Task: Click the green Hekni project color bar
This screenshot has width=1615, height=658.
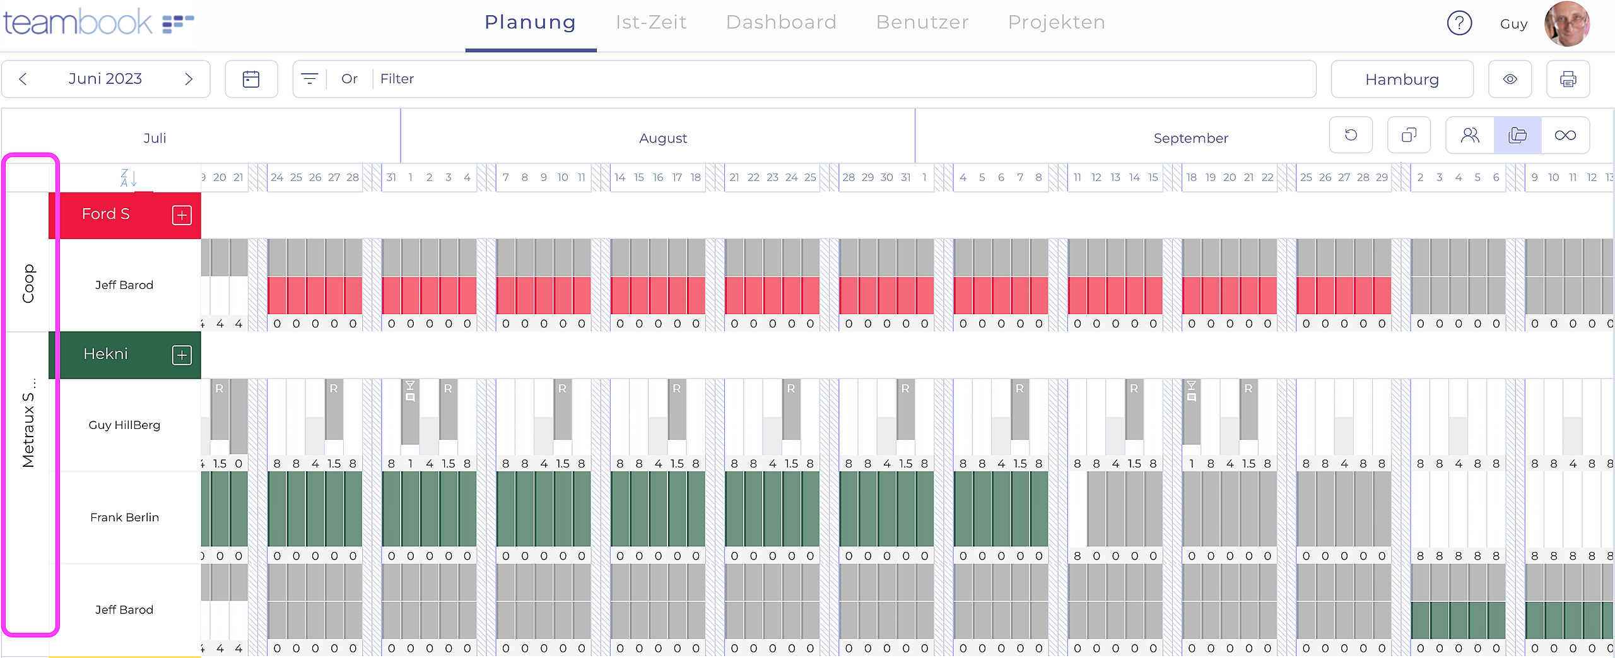Action: pos(105,355)
